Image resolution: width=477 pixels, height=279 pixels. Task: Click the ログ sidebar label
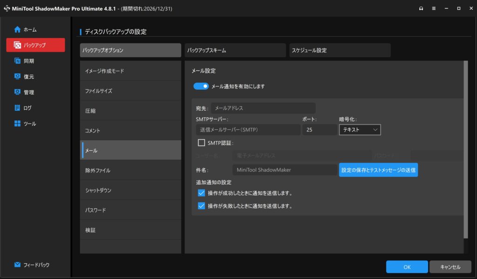[x=27, y=108]
